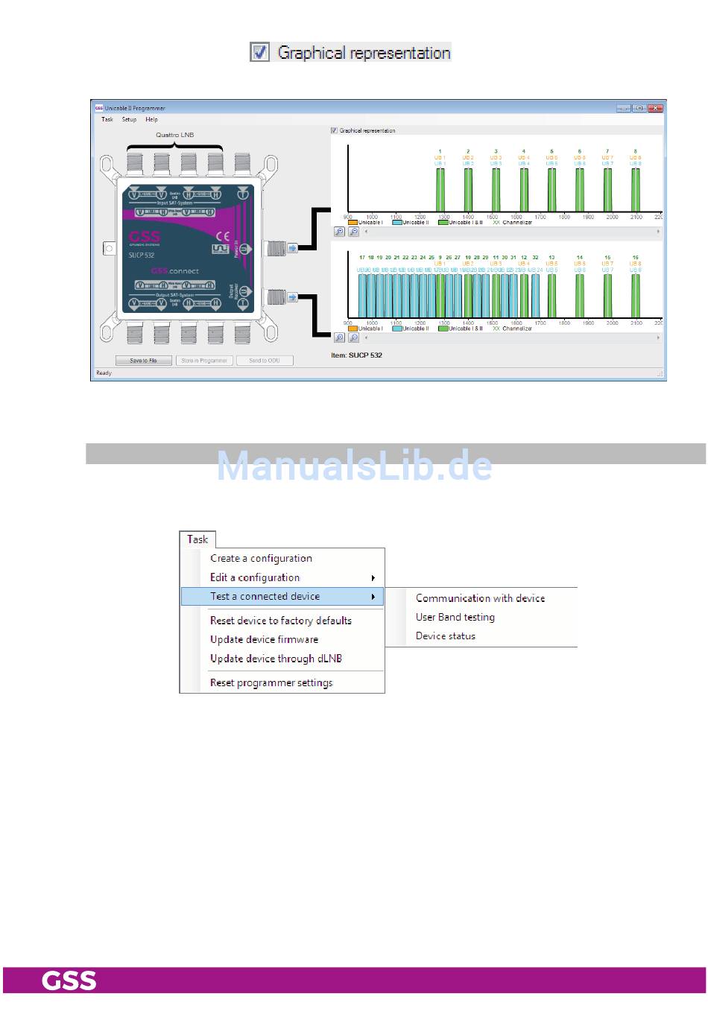Expand the Edit a configuration submenu arrow
Image resolution: width=708 pixels, height=1011 pixels.
[x=373, y=578]
